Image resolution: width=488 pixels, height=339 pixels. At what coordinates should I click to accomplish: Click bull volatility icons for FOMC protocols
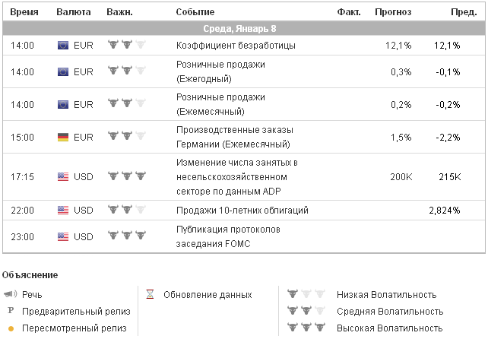(x=126, y=236)
